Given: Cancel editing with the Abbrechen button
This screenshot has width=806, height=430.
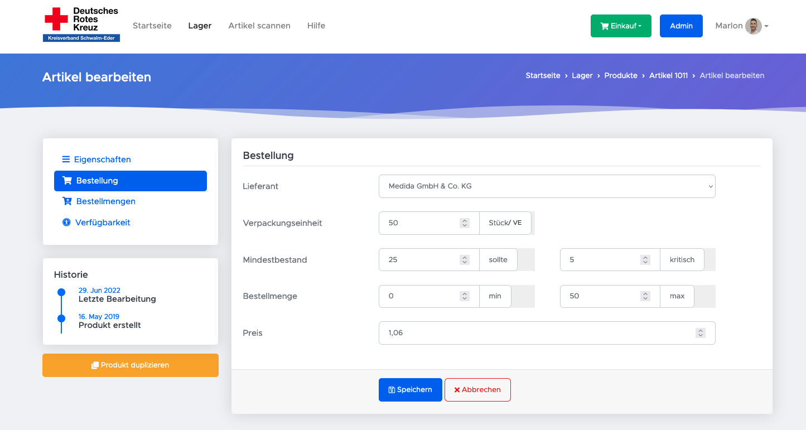Looking at the screenshot, I should click(x=477, y=390).
